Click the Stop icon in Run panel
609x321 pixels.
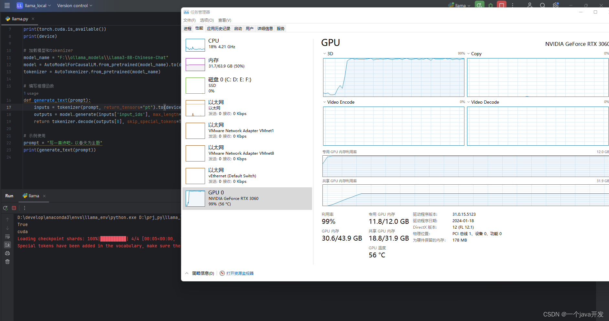click(x=14, y=208)
